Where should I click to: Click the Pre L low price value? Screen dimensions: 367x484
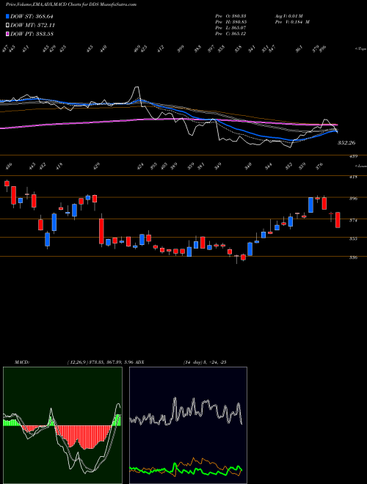coord(238,28)
